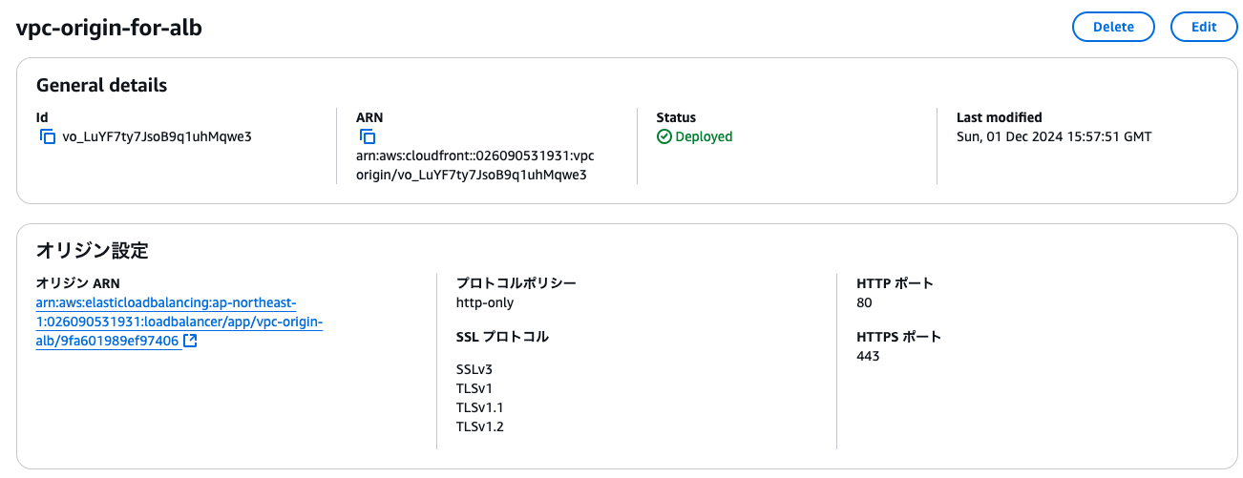This screenshot has height=478, width=1243.
Task: Copy the ARN to clipboard
Action: 368,136
